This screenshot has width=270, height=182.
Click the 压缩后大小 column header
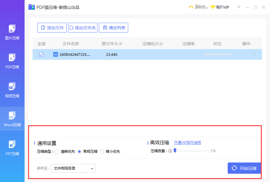click(153, 44)
